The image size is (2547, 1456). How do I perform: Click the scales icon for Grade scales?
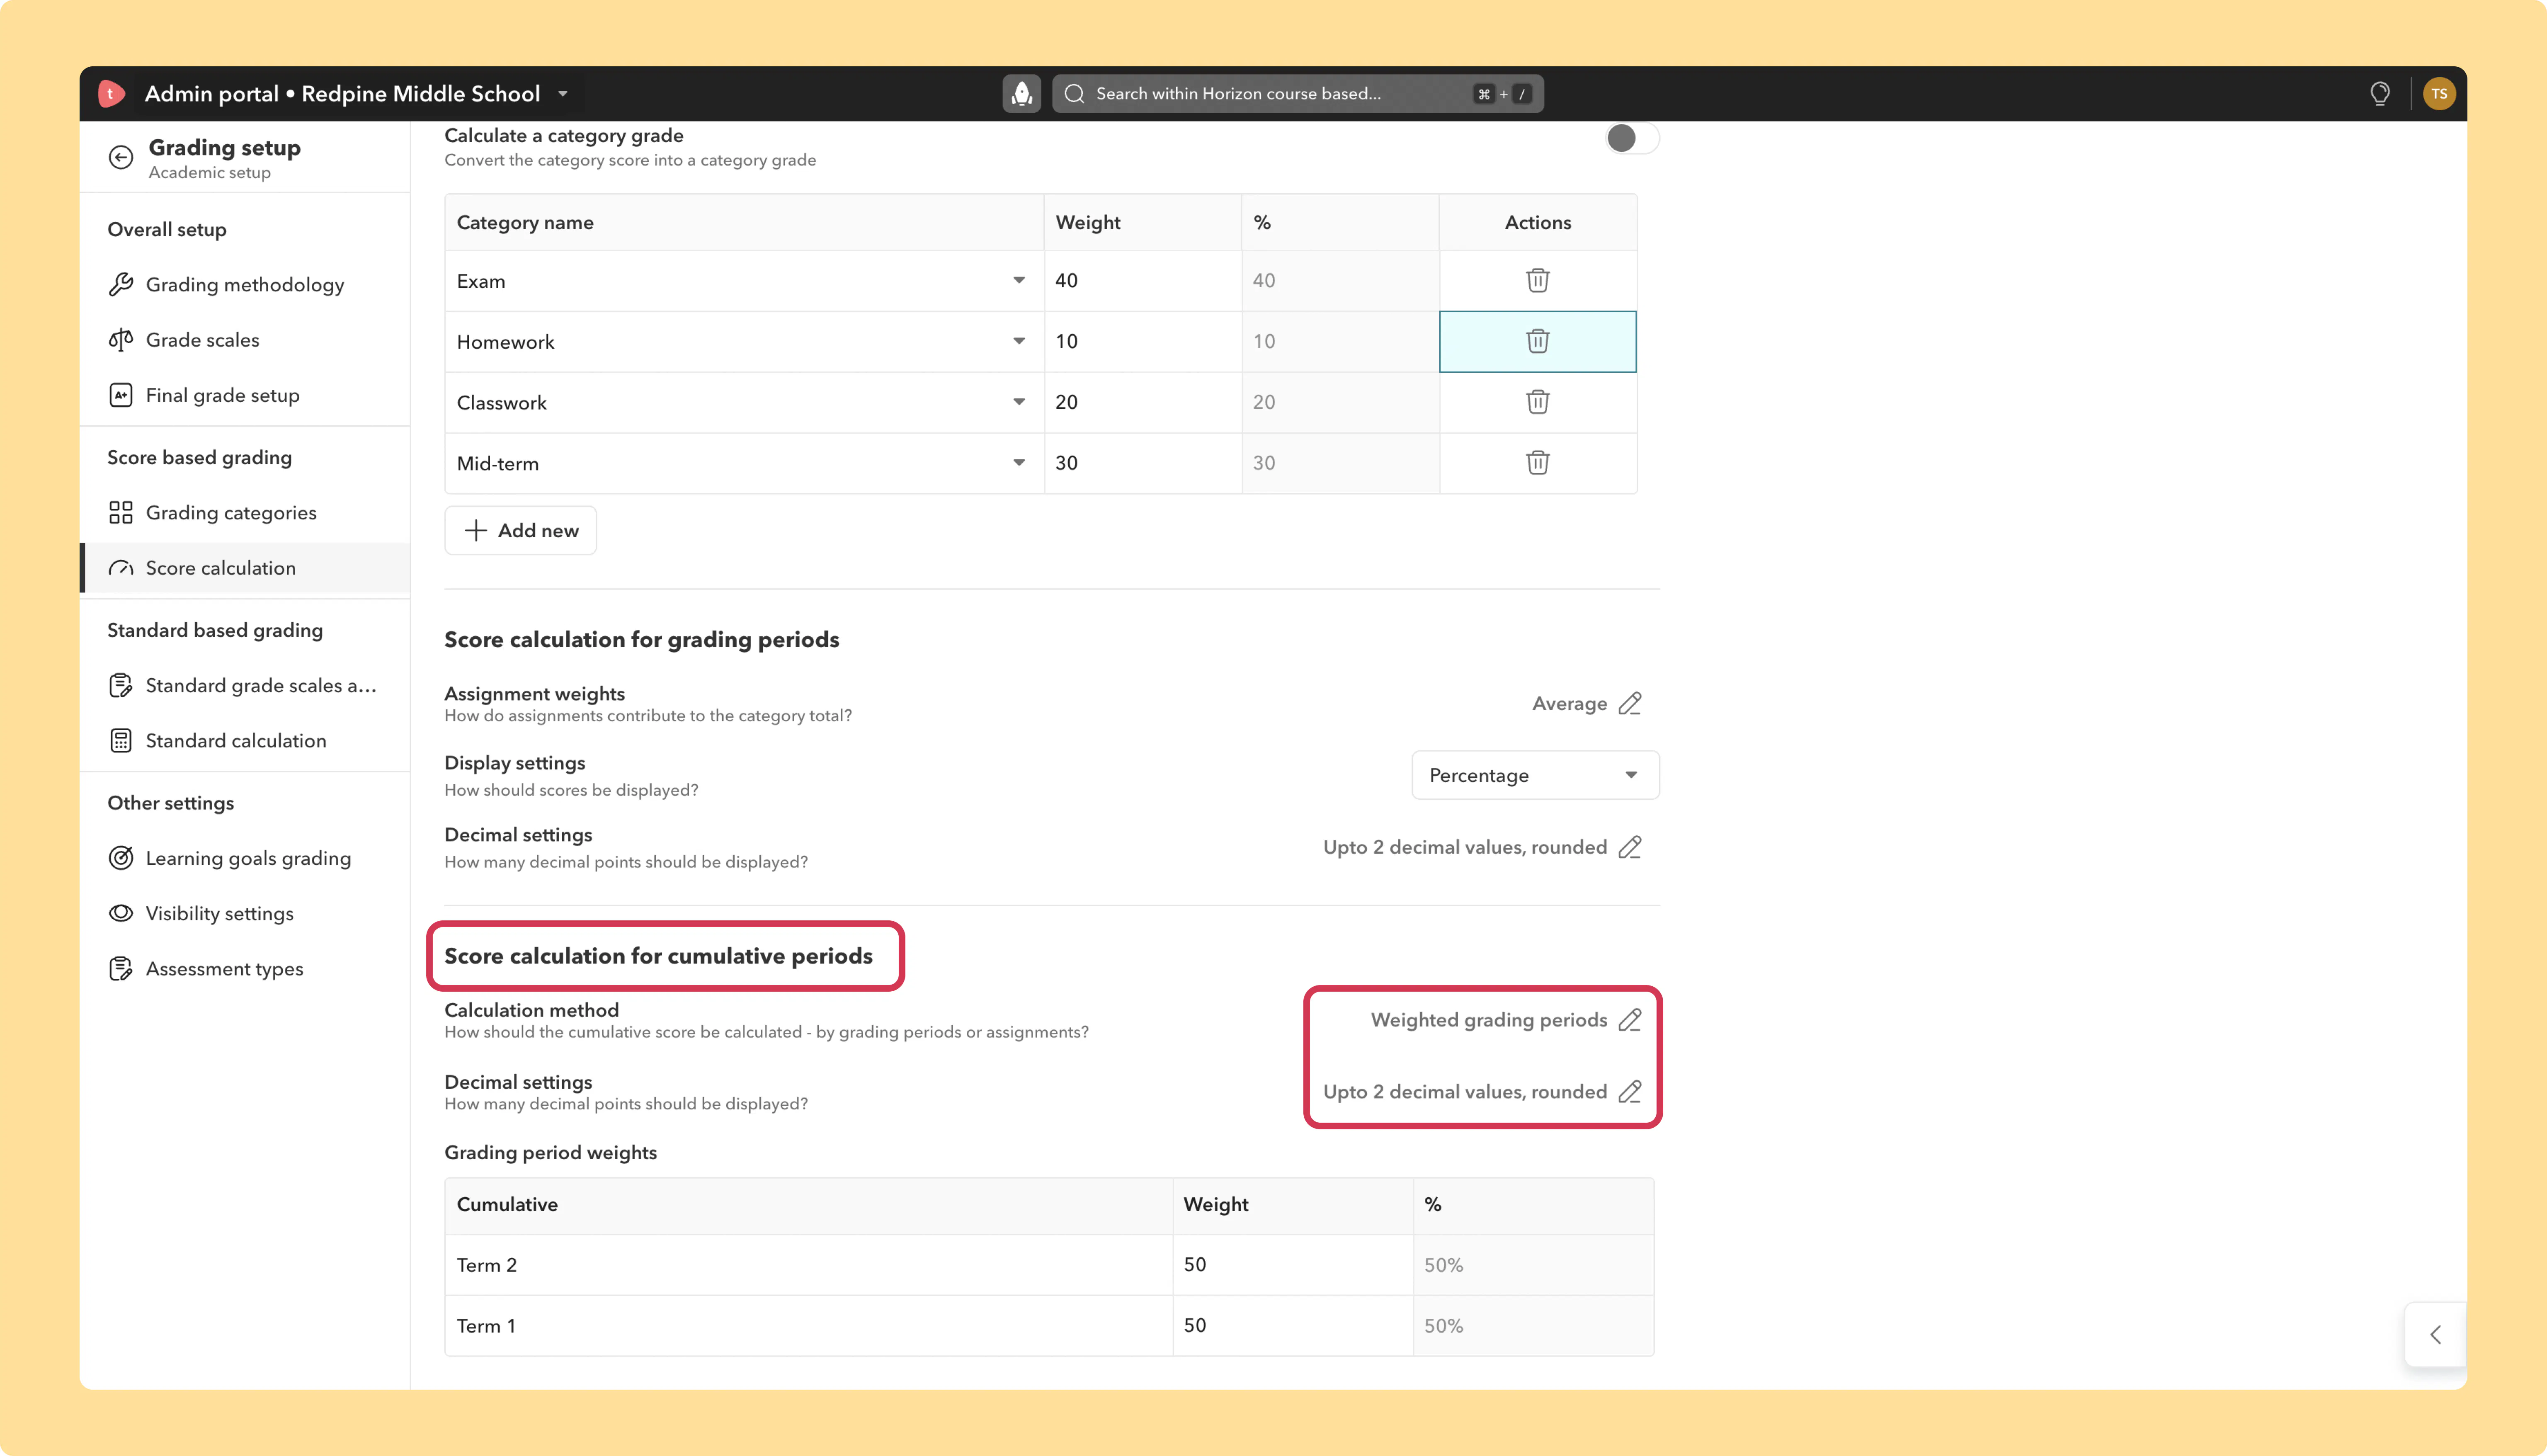click(x=121, y=340)
